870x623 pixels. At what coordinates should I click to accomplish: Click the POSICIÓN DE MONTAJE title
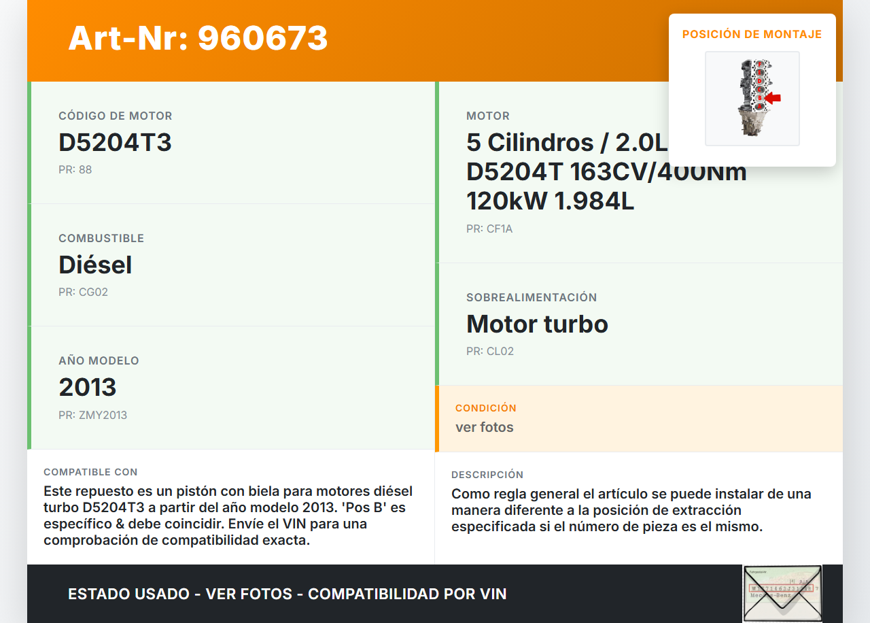click(752, 34)
